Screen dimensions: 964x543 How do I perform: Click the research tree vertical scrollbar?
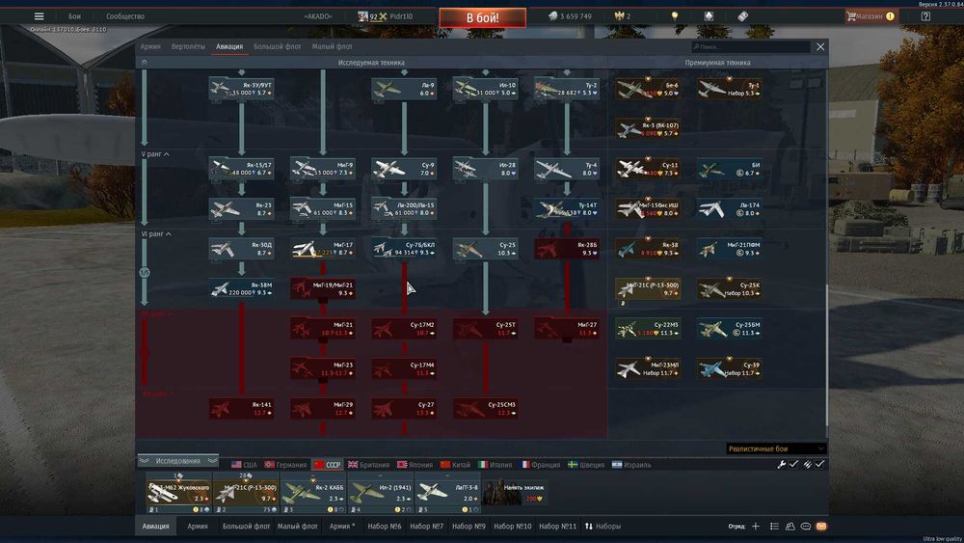point(826,356)
